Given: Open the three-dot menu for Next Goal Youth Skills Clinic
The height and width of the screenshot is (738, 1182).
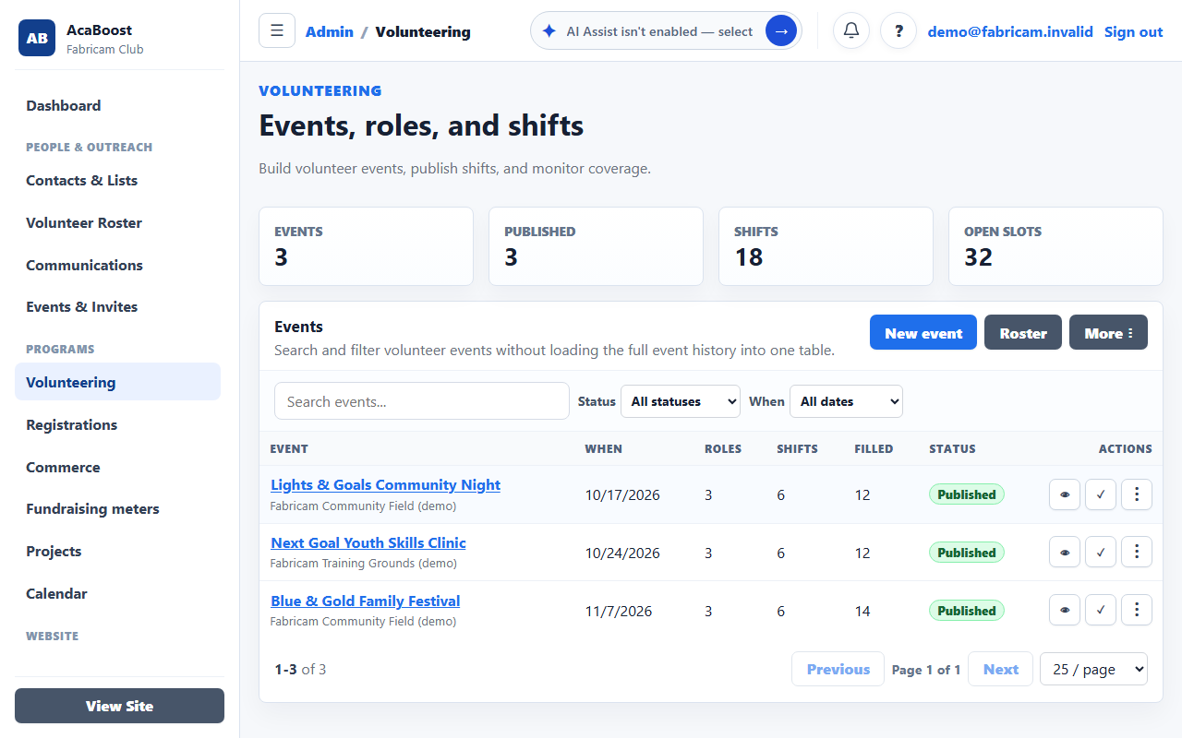Looking at the screenshot, I should (x=1137, y=553).
